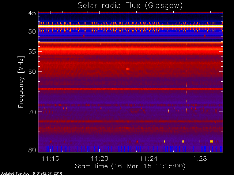
Task: Click the yellow burst spot near 11:29 at 78 MHz
Action: point(211,141)
